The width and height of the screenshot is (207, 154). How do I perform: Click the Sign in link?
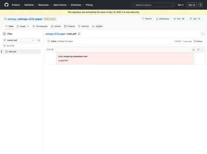pyautogui.click(x=180, y=5)
